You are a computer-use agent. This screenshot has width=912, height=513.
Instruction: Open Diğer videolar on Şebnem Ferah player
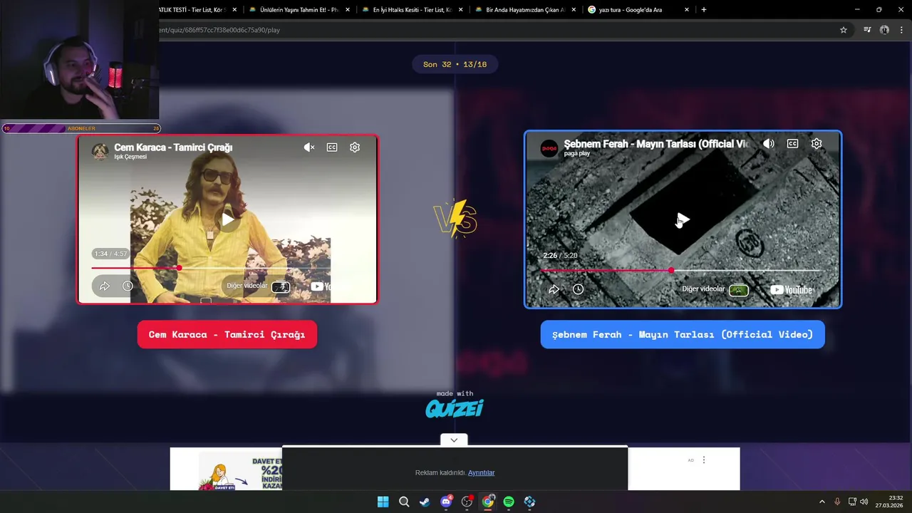pyautogui.click(x=715, y=289)
